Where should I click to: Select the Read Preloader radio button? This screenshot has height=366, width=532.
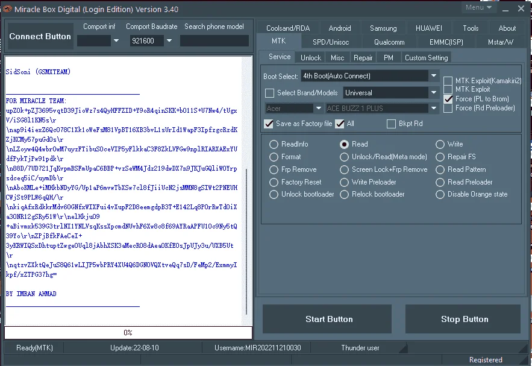pyautogui.click(x=440, y=182)
